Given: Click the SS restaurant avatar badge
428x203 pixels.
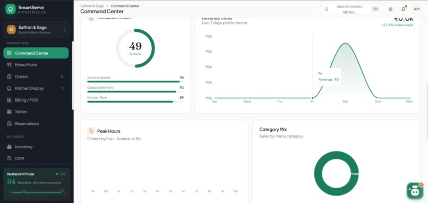Looking at the screenshot, I should (11, 30).
